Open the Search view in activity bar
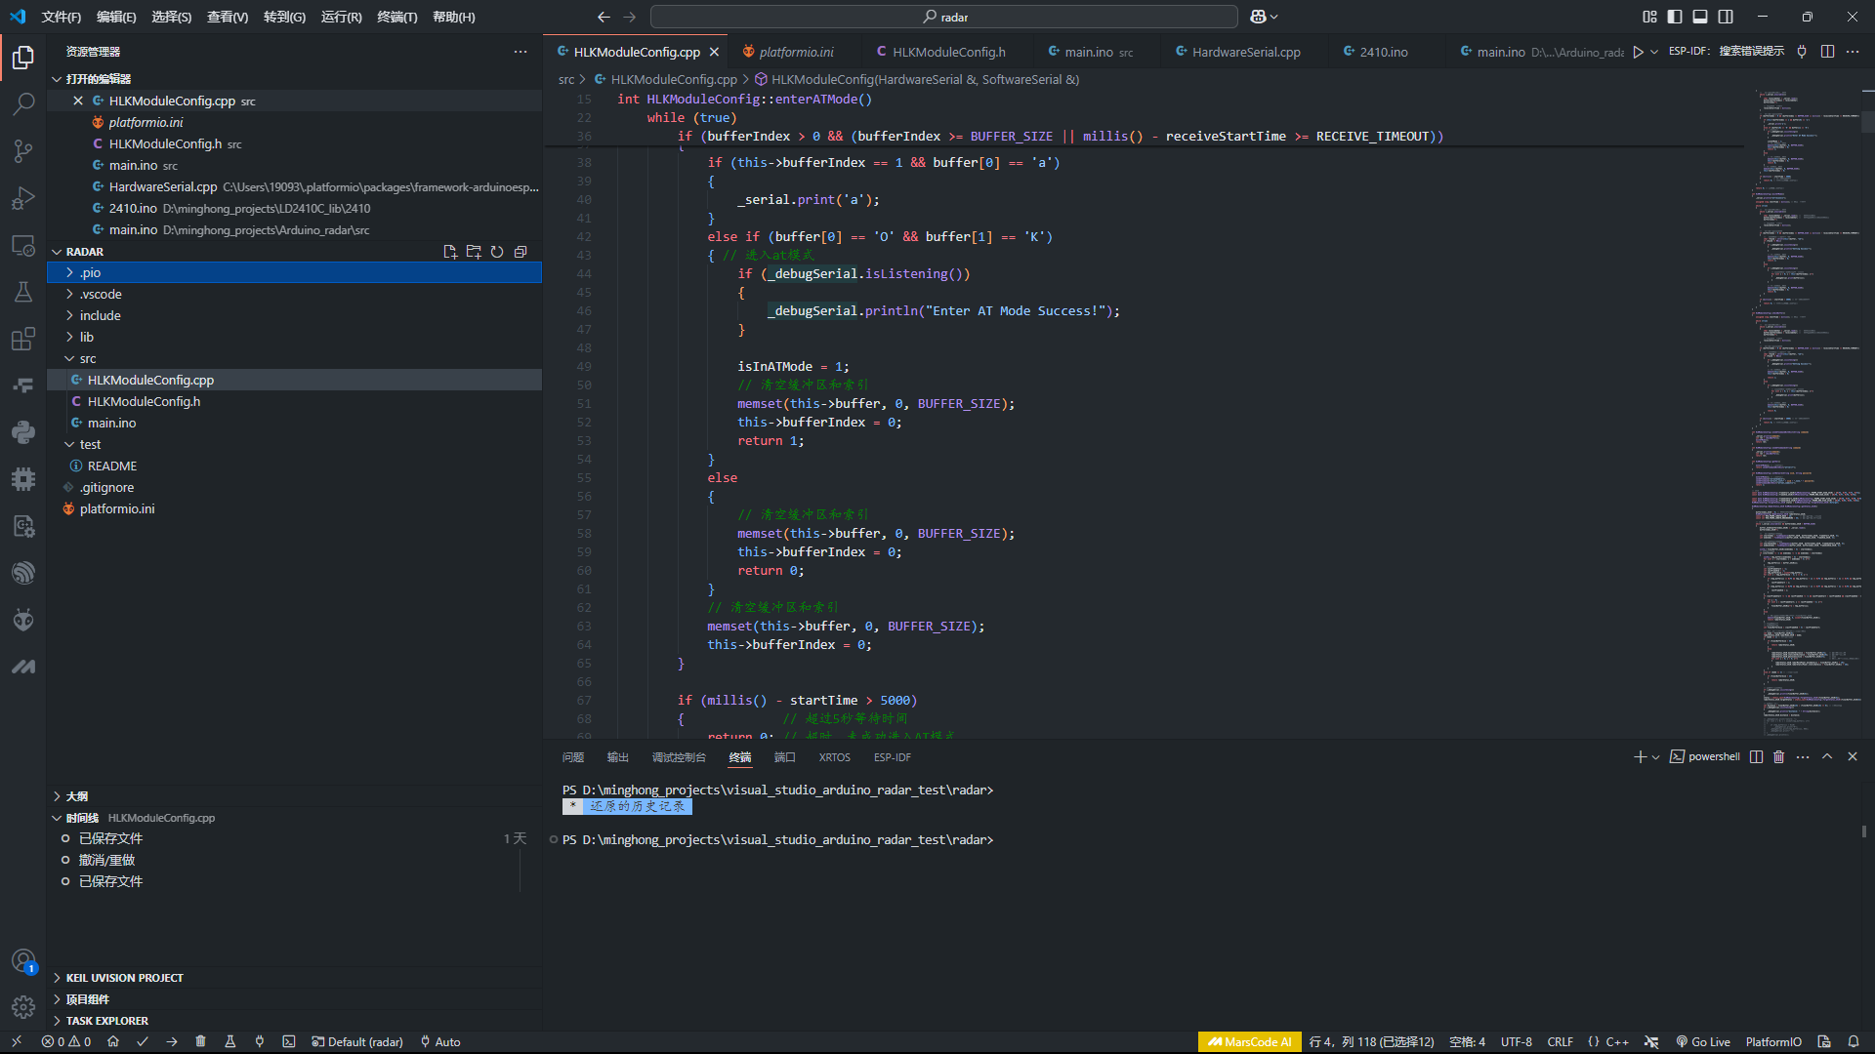1875x1054 pixels. [x=23, y=103]
